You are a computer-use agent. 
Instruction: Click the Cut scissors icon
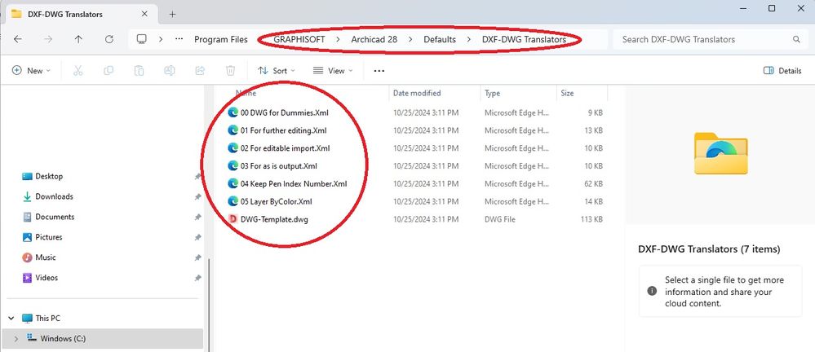[x=78, y=71]
